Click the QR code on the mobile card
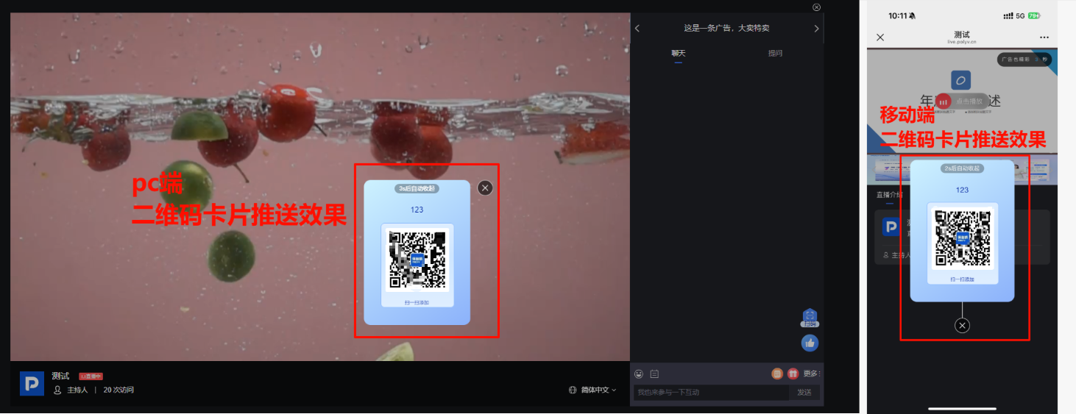Screen dimensions: 1076x414 [x=963, y=240]
